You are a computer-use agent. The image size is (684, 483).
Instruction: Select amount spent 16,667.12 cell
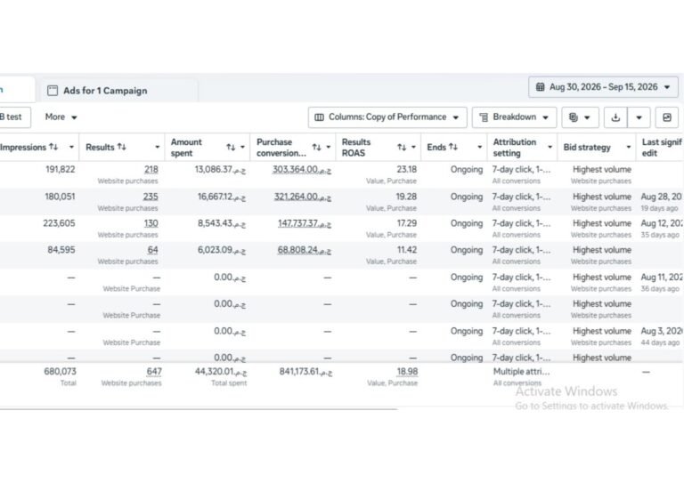[222, 197]
